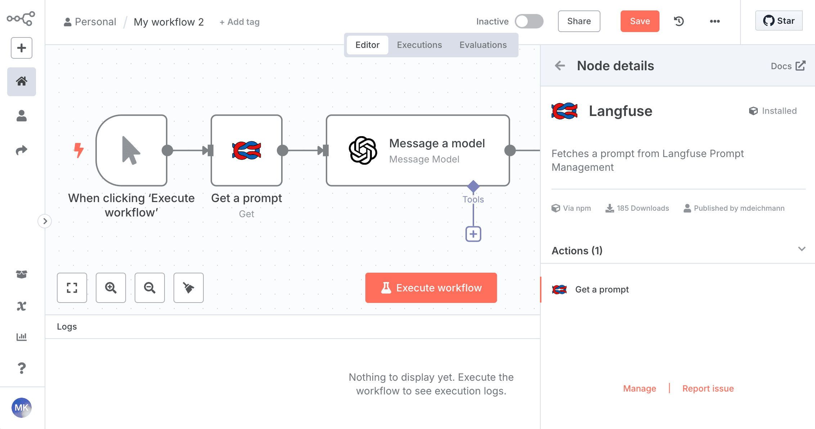Click the Execute workflow button
The image size is (815, 429).
431,288
